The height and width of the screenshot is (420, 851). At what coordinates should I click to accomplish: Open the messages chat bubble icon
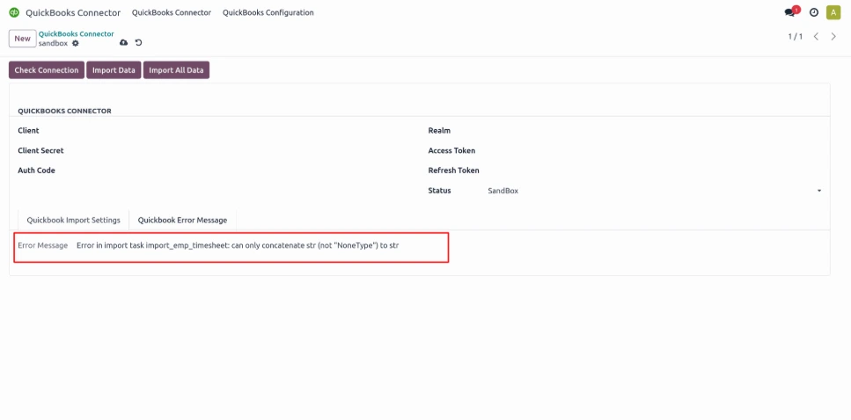click(x=791, y=12)
